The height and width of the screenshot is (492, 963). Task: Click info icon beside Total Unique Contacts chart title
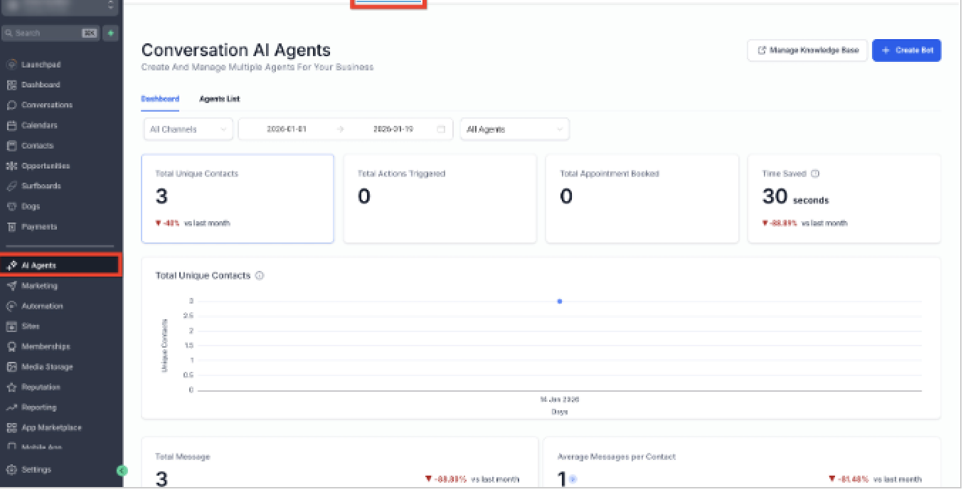coord(260,276)
